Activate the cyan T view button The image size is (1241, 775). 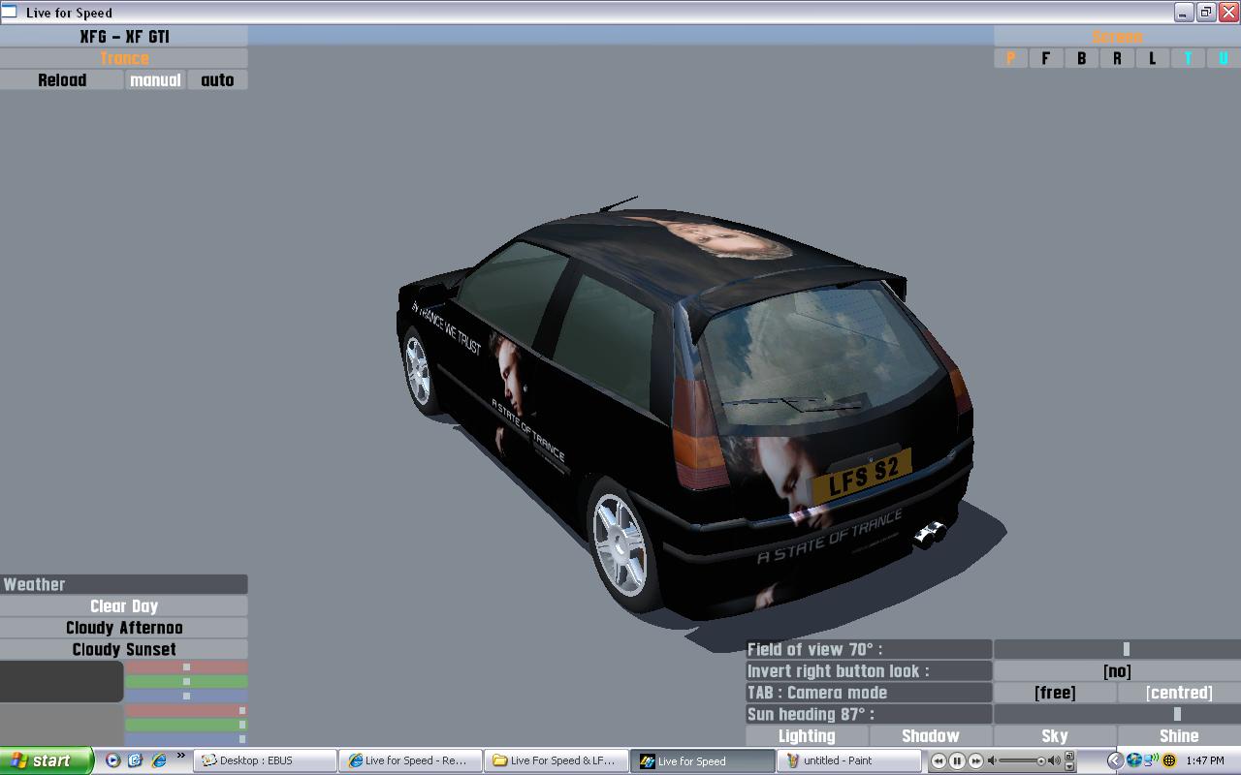tap(1188, 58)
